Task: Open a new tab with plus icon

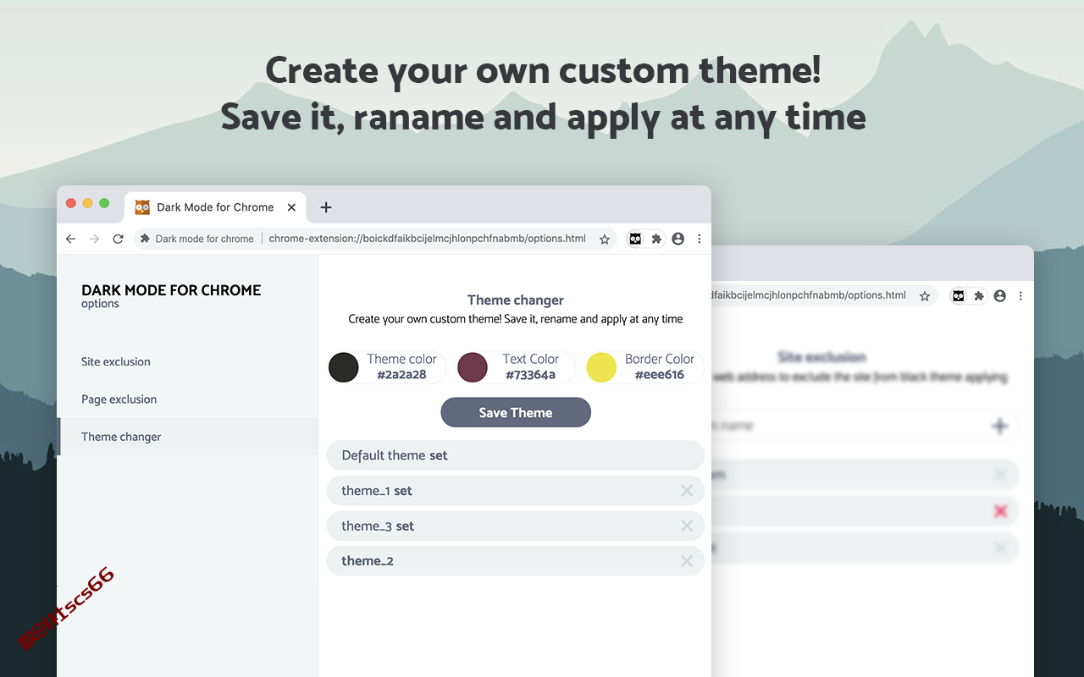Action: 326,207
